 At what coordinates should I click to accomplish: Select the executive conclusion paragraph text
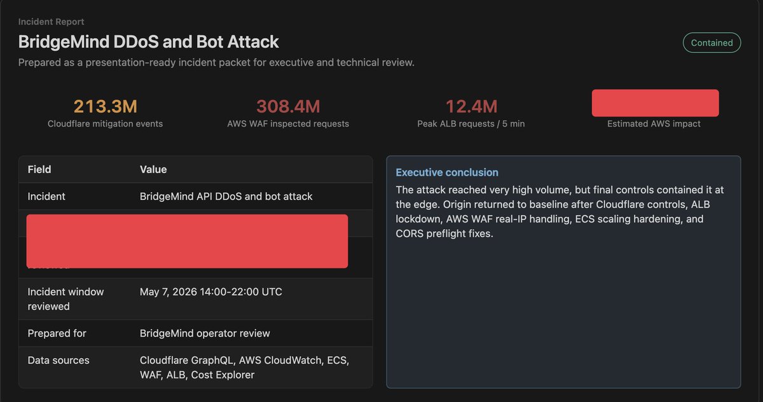[x=560, y=212]
